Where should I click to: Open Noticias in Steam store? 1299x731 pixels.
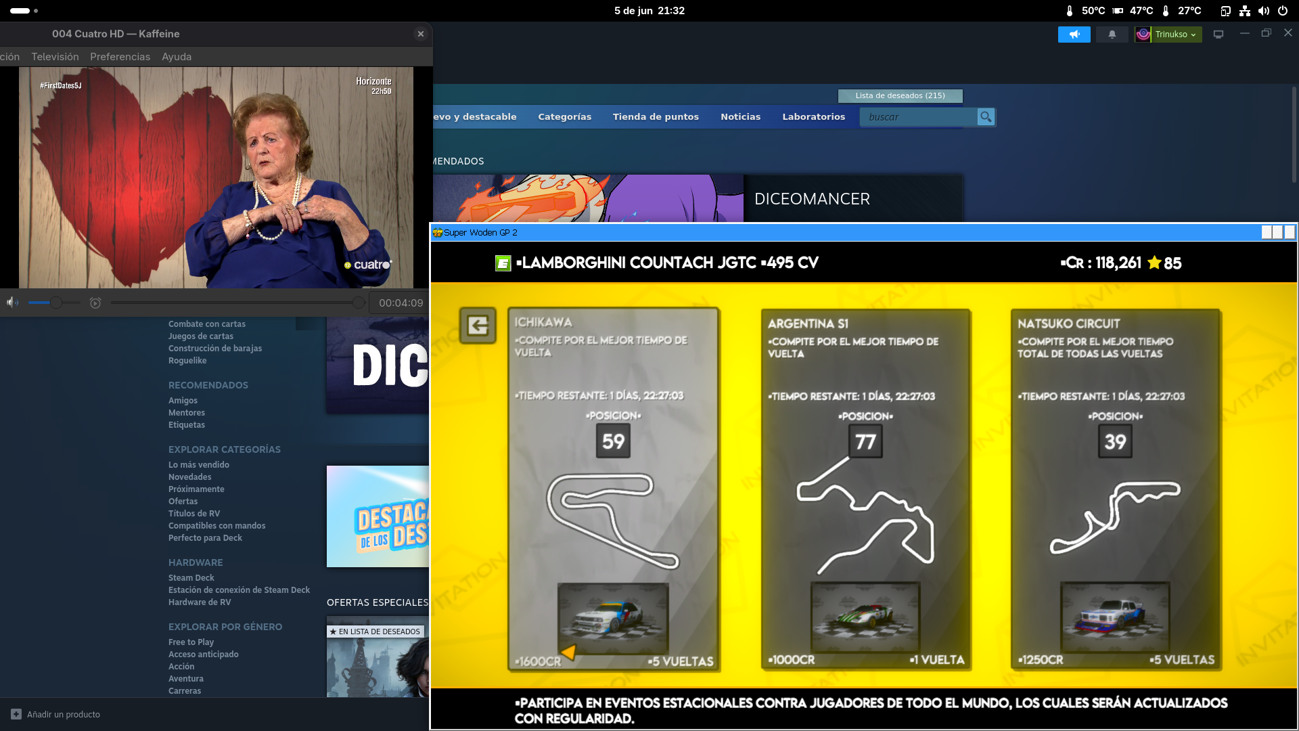click(740, 116)
